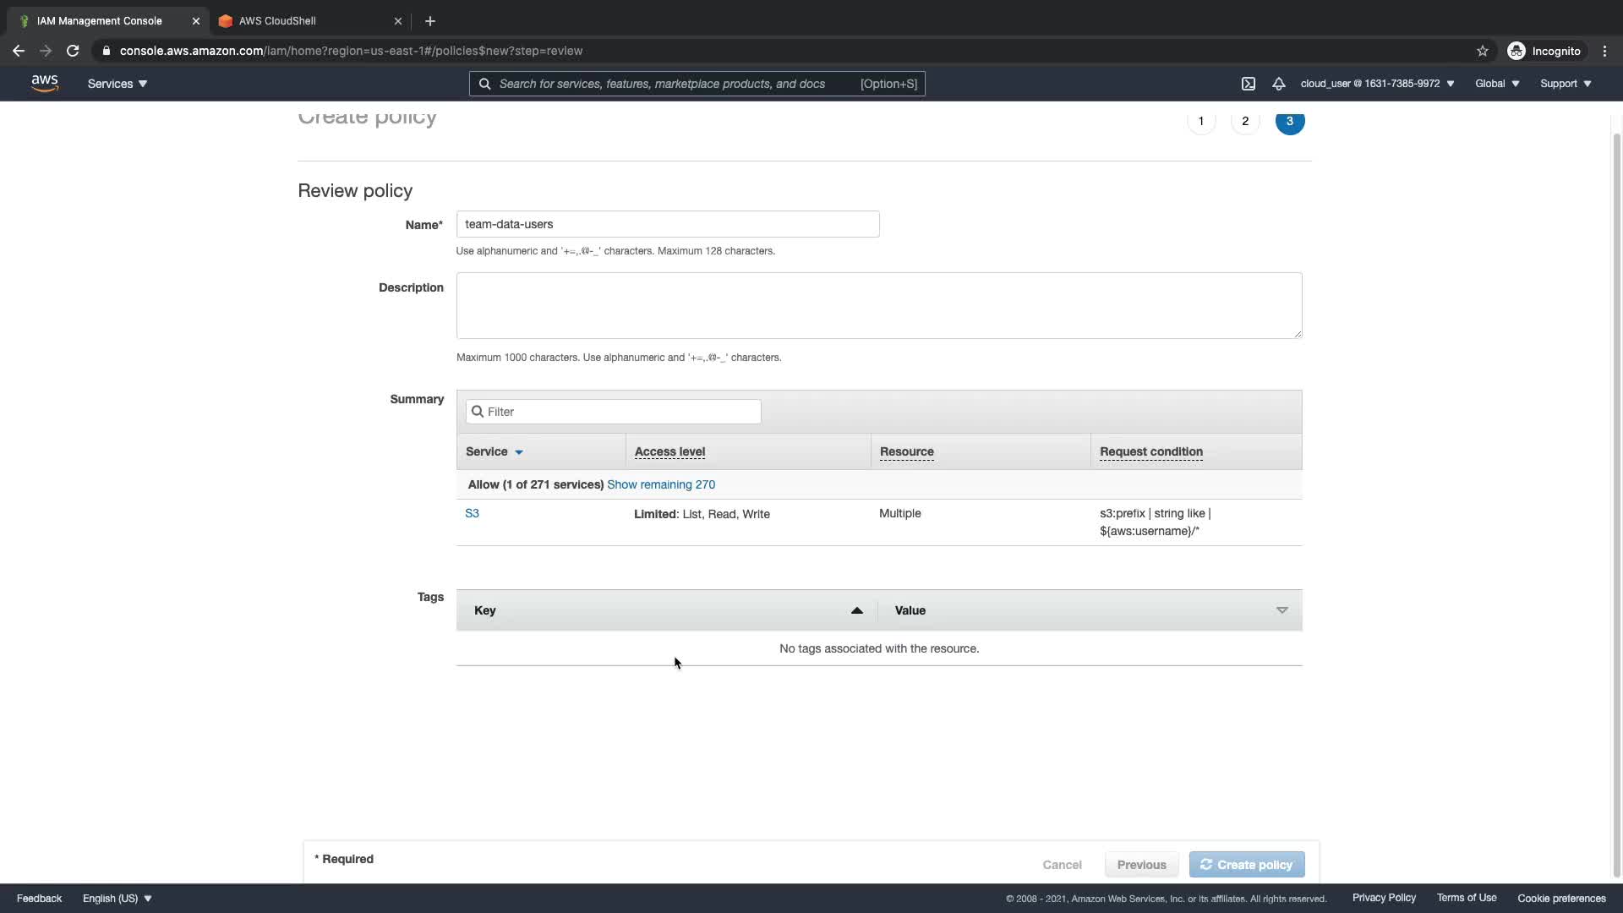Click the Previous button
This screenshot has height=913, width=1623.
(1141, 865)
